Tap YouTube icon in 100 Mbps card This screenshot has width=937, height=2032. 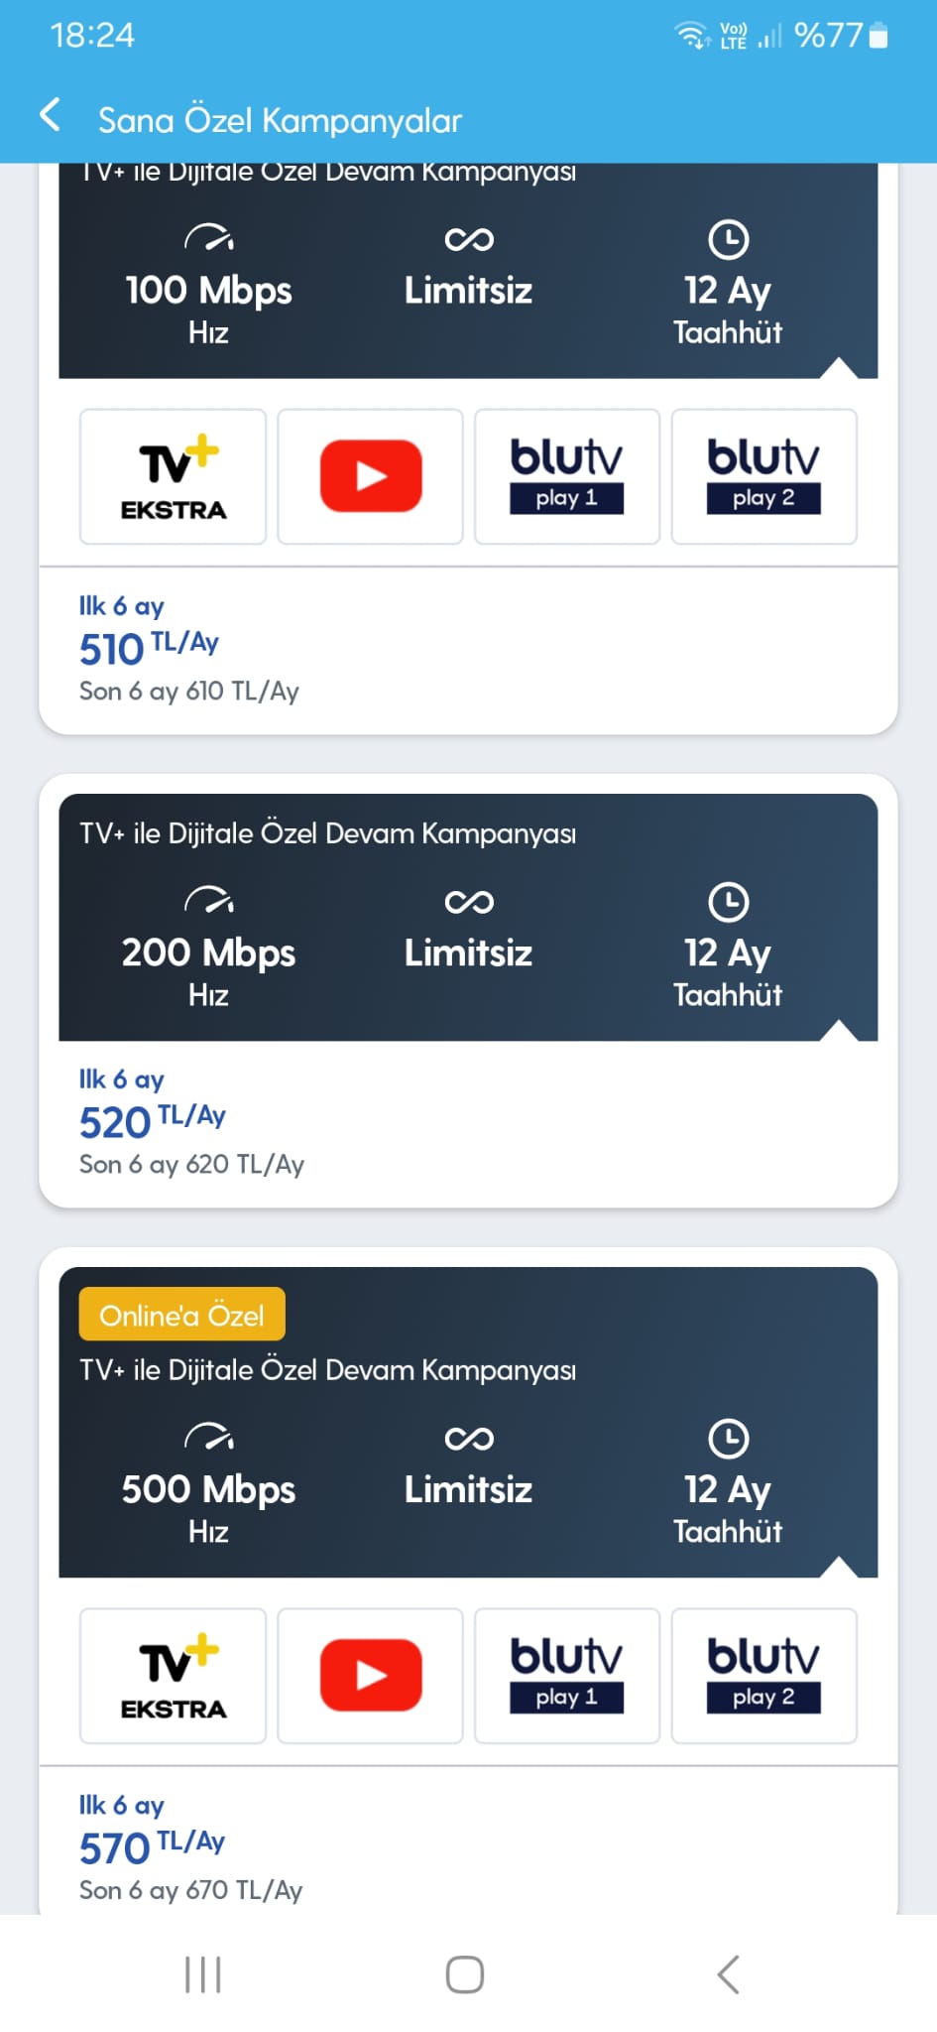[370, 477]
